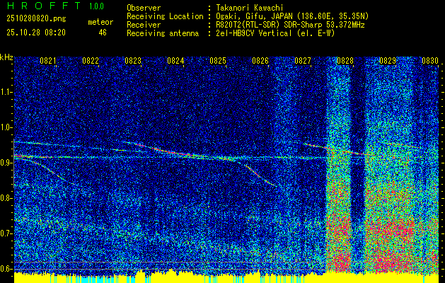Screen dimensions: 445x283
Task: Click the Receiving Location label
Action: [x=165, y=17]
